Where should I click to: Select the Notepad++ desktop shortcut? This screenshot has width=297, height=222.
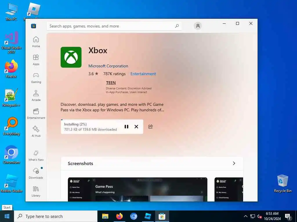11,98
